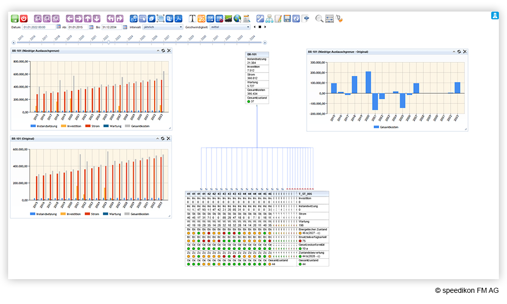Pan right with the purple right arrow
The image size is (507, 304).
click(79, 19)
